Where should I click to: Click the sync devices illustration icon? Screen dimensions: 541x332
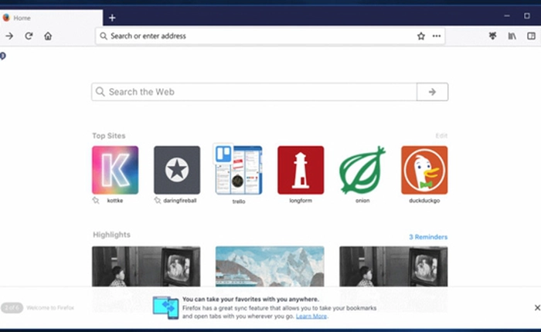click(165, 307)
